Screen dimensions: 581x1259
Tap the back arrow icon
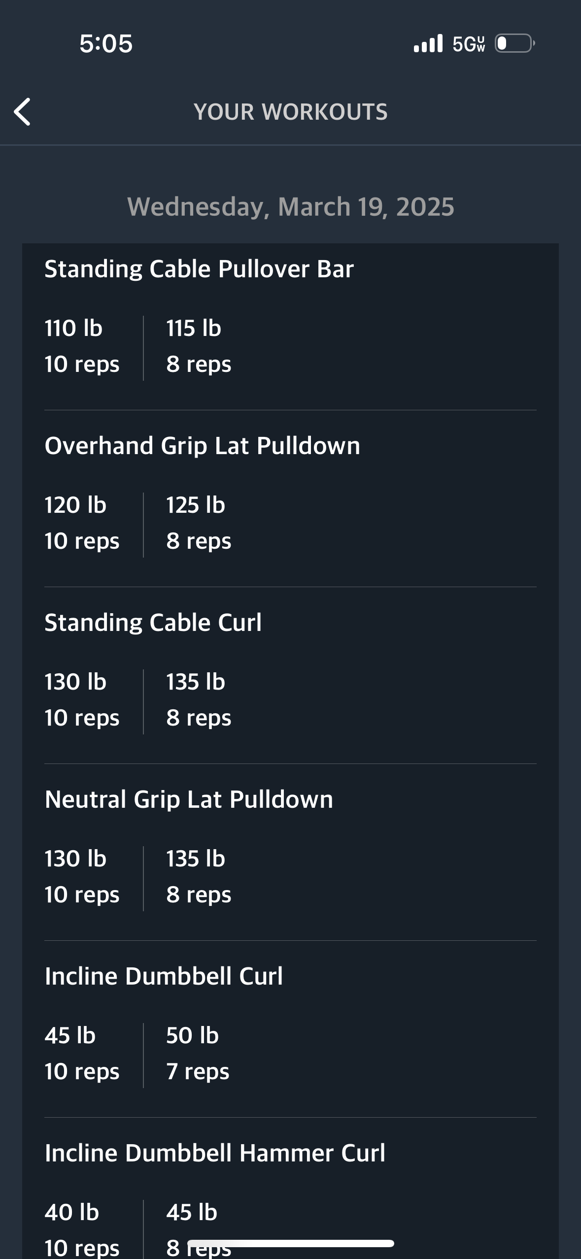22,112
